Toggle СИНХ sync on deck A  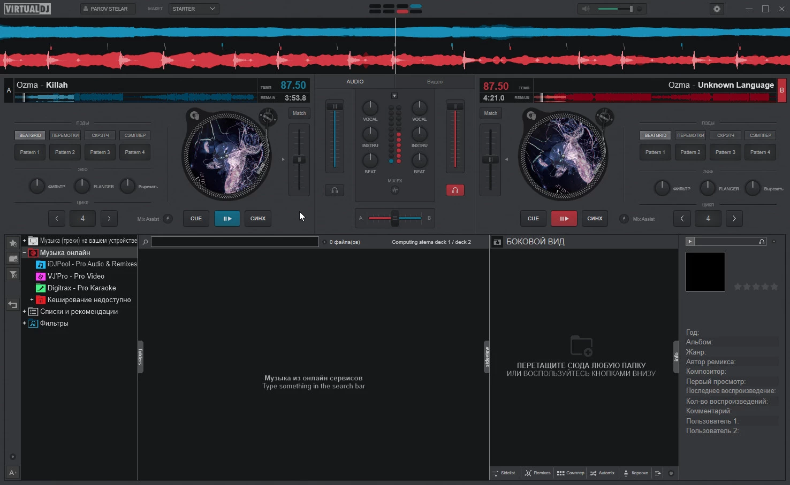point(258,219)
